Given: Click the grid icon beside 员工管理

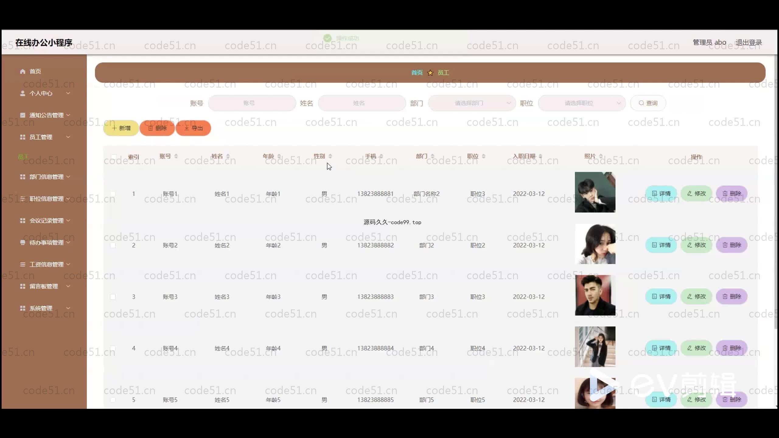Looking at the screenshot, I should click(x=23, y=137).
